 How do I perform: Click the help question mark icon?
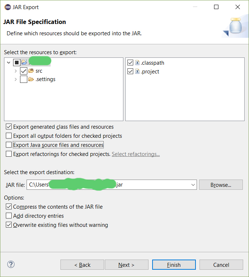(x=11, y=264)
